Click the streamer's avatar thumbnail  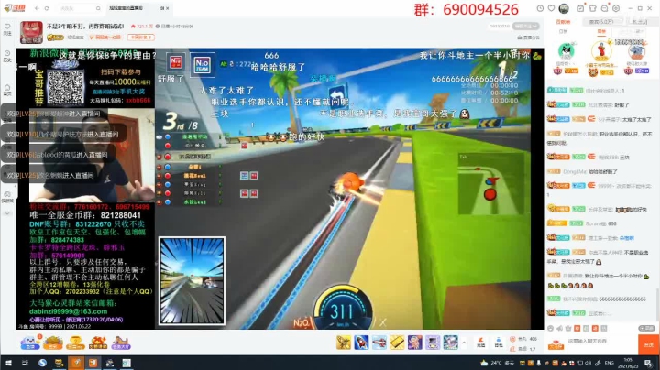pyautogui.click(x=31, y=32)
